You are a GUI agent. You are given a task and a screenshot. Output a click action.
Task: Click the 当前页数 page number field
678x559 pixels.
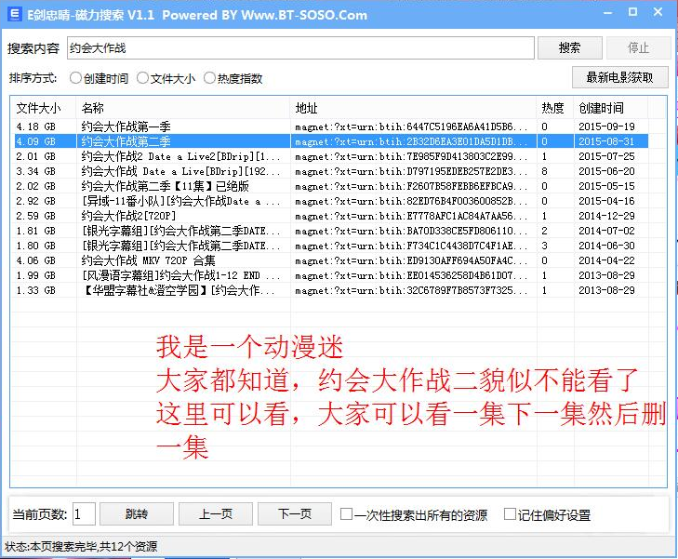(84, 514)
